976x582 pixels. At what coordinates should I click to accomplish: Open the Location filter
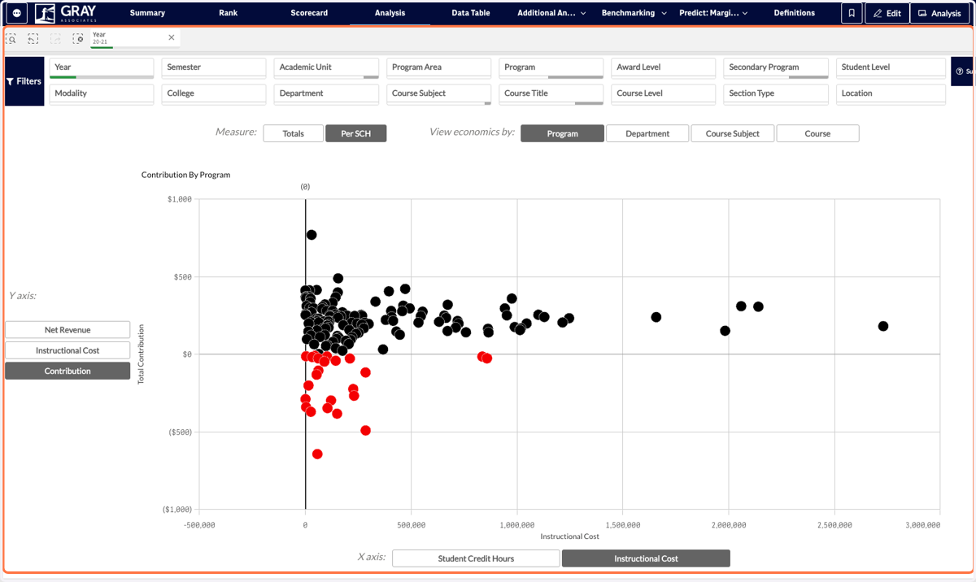pyautogui.click(x=891, y=94)
